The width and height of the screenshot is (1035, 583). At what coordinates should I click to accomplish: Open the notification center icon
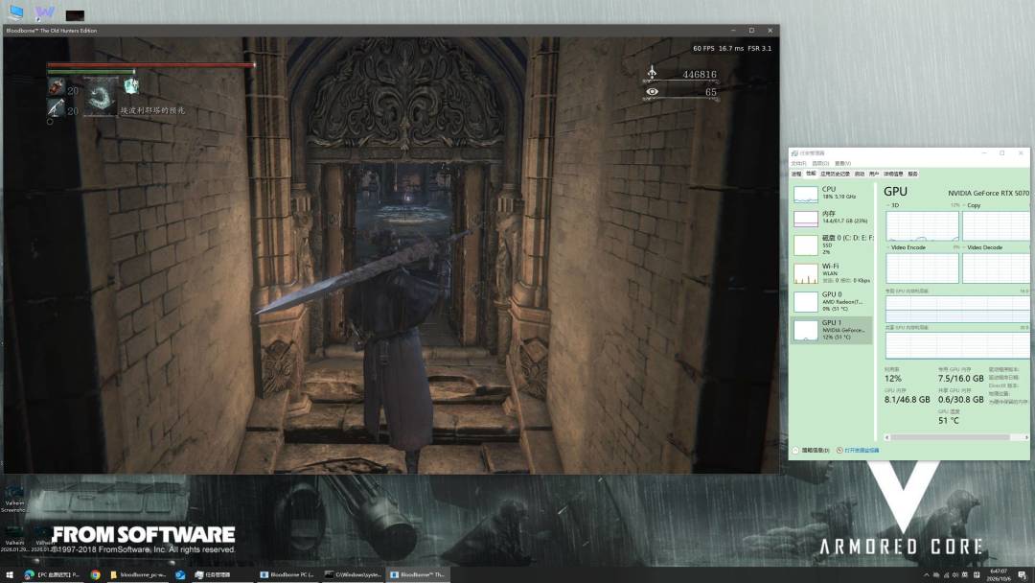pyautogui.click(x=1023, y=575)
